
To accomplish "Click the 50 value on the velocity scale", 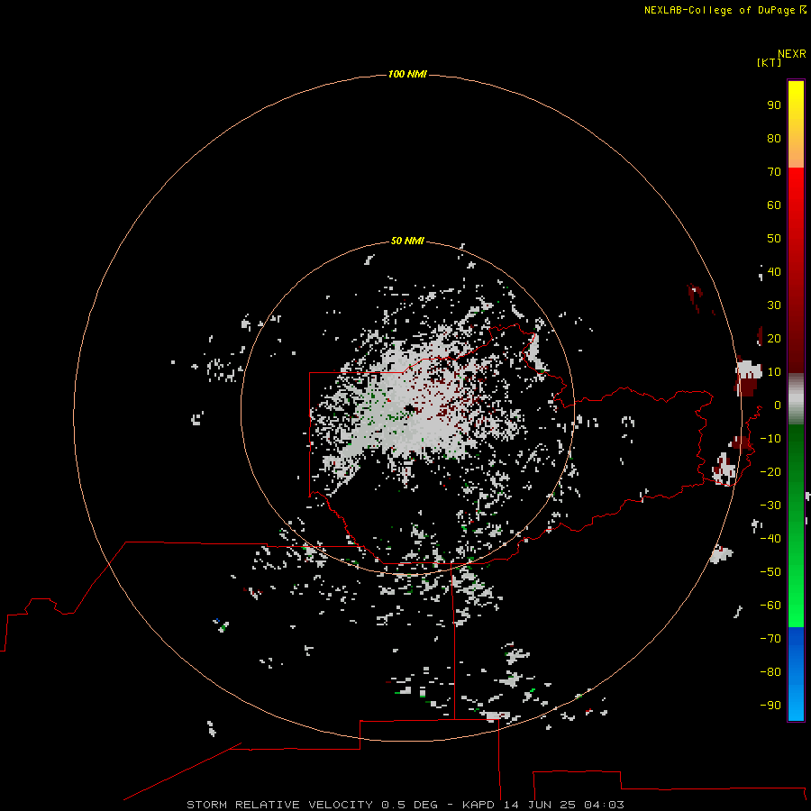I will coord(774,239).
